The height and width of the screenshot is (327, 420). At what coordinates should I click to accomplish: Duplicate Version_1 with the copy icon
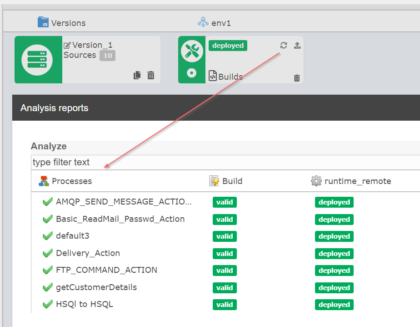137,75
